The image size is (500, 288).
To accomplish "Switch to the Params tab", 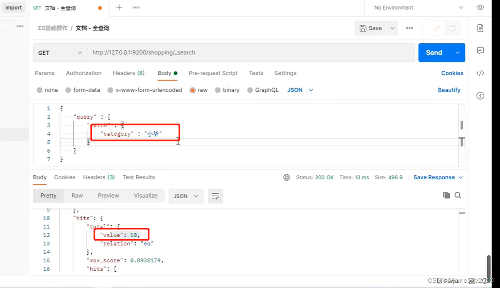I will (45, 73).
